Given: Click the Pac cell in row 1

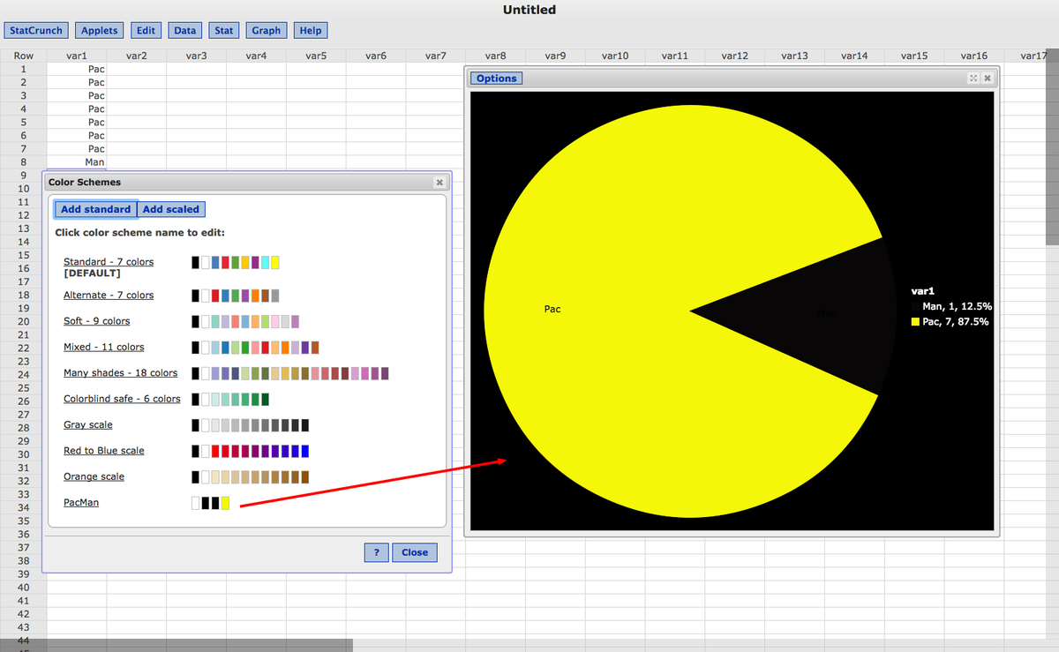Looking at the screenshot, I should [76, 68].
